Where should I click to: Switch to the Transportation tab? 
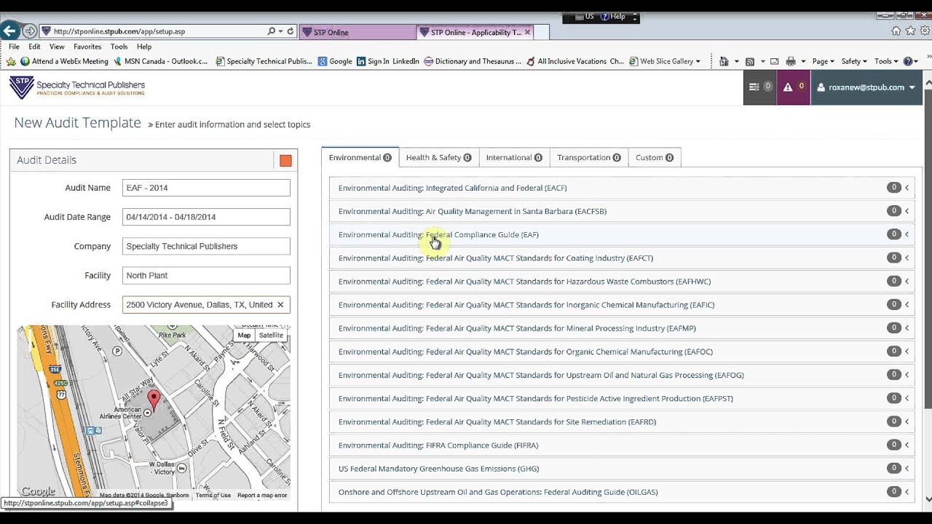pos(588,157)
